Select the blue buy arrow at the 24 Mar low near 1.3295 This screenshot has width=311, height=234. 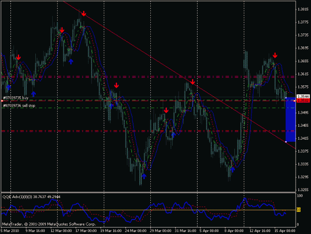[144, 176]
